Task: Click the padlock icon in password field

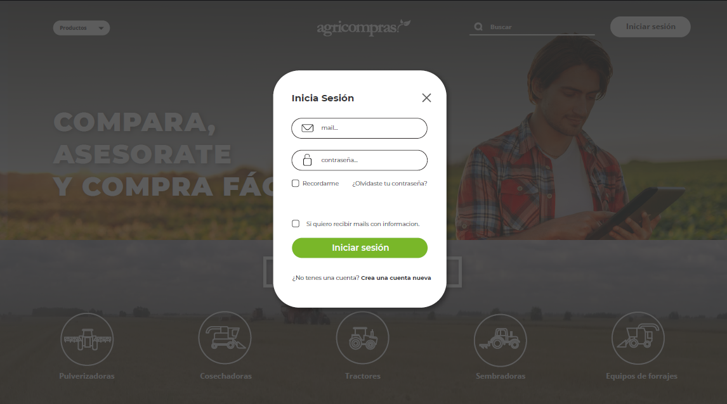Action: [x=308, y=160]
